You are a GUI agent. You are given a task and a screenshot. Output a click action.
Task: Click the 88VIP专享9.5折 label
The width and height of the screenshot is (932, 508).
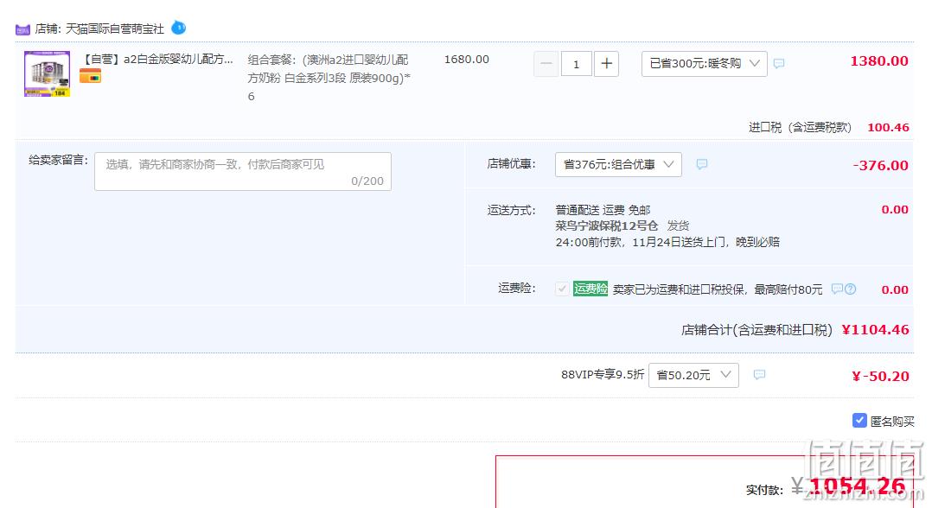pyautogui.click(x=603, y=374)
